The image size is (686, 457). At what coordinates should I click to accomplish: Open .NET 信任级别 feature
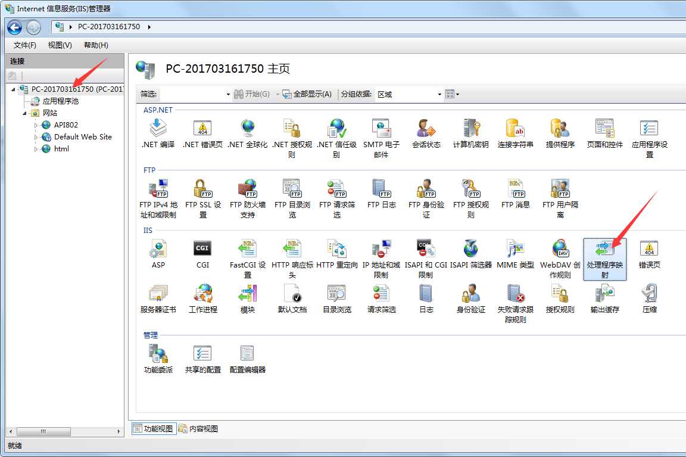tap(336, 139)
